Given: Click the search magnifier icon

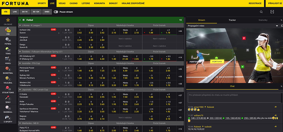Looking at the screenshot, I should coord(261,12).
